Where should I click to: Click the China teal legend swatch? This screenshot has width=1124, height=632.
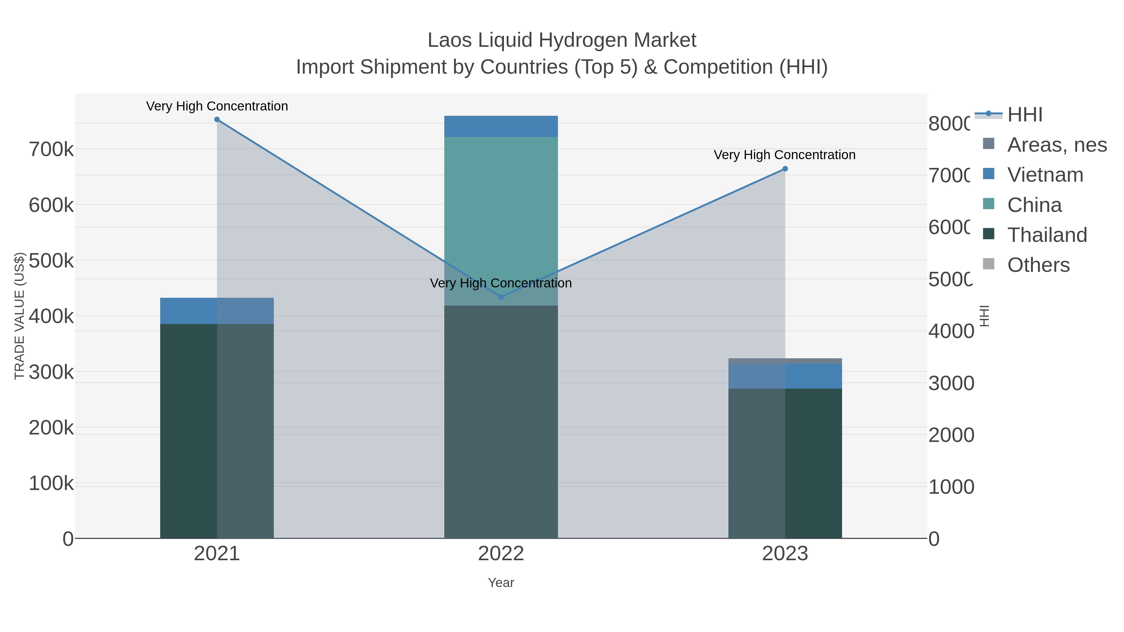pyautogui.click(x=989, y=204)
